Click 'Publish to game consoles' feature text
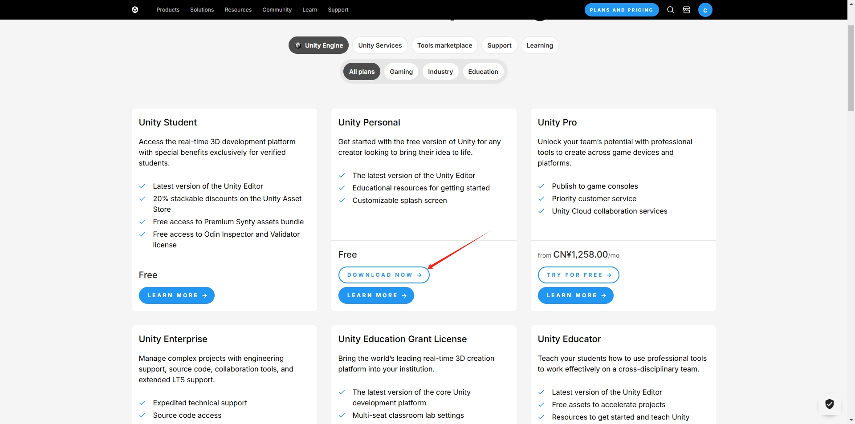 click(595, 186)
